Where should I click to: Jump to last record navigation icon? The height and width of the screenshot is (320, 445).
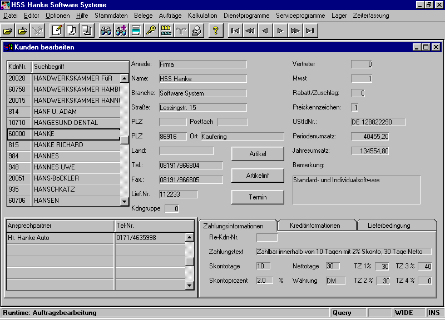pyautogui.click(x=310, y=31)
